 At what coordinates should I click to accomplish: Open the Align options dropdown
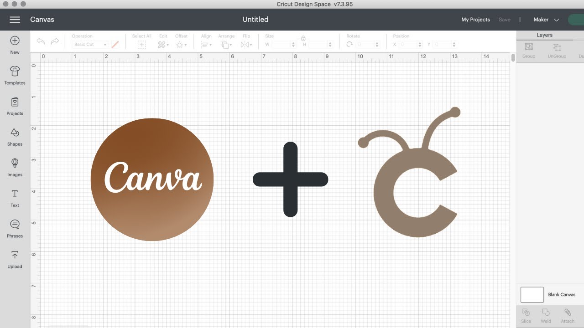[x=206, y=45]
